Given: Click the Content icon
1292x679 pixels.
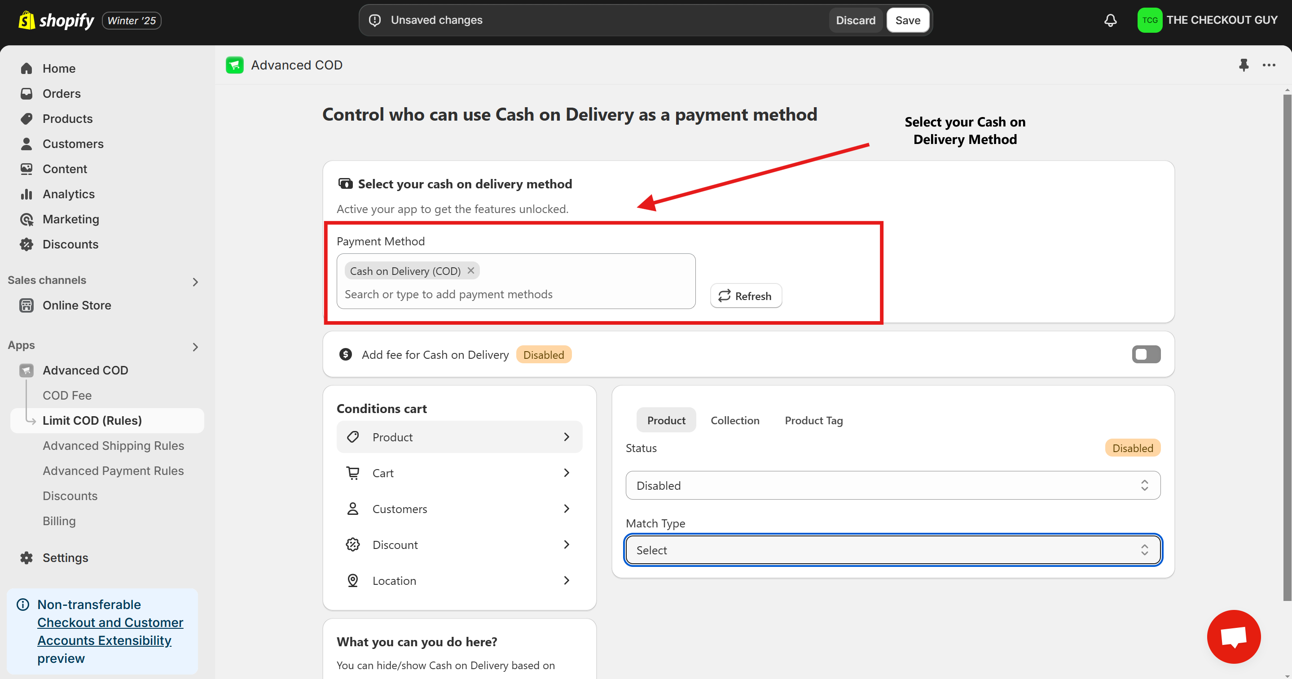Looking at the screenshot, I should click(26, 169).
